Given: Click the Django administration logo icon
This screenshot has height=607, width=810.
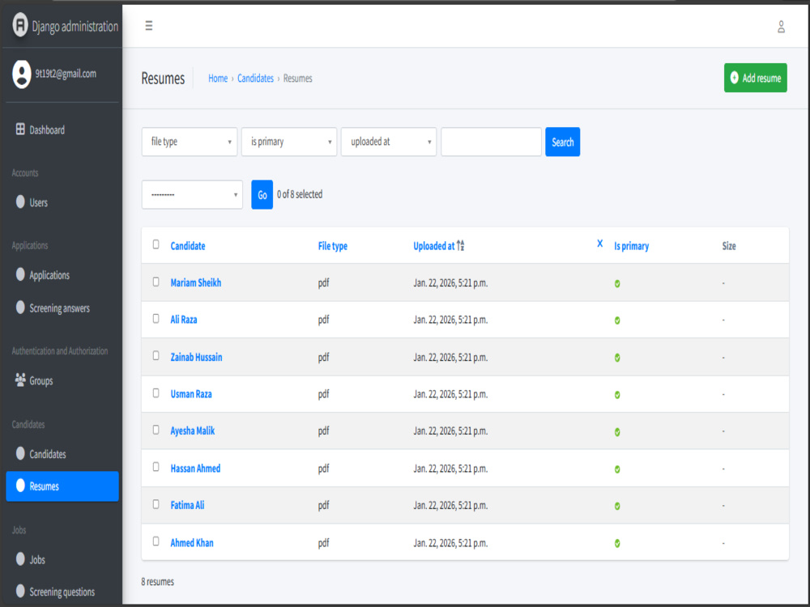Looking at the screenshot, I should [x=20, y=25].
